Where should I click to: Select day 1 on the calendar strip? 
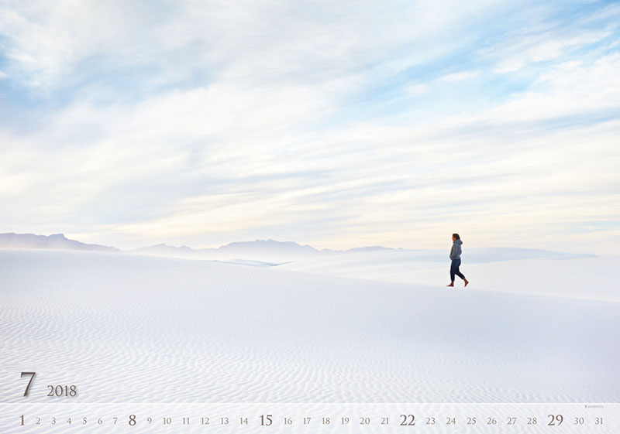coord(22,420)
